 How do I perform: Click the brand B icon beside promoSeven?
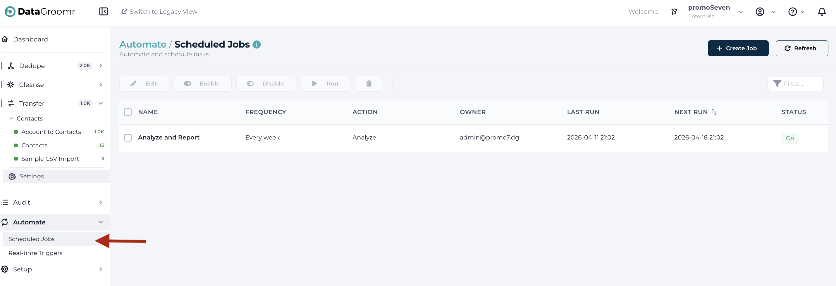pos(674,12)
